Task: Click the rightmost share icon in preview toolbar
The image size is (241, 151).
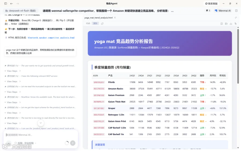Action: pyautogui.click(x=235, y=24)
